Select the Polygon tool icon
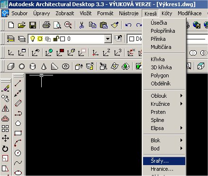 (x=18, y=123)
